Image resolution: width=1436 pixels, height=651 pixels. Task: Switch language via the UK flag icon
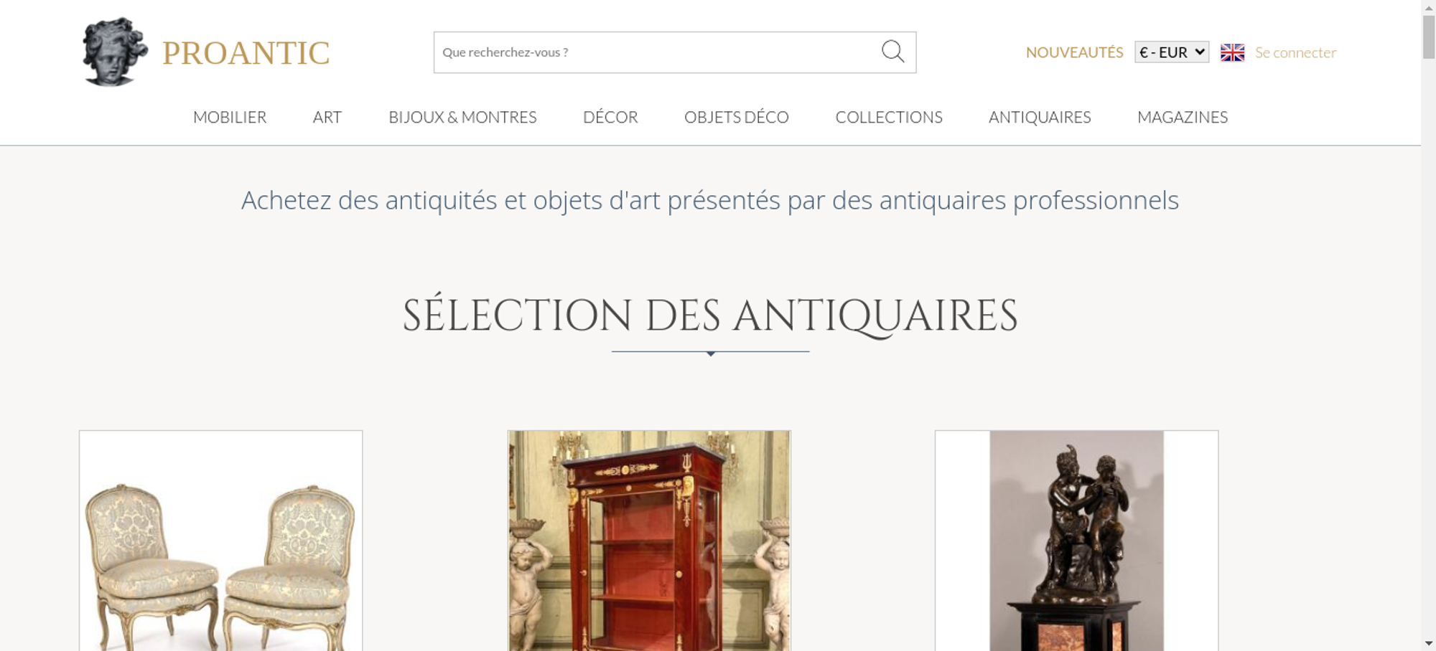point(1232,52)
